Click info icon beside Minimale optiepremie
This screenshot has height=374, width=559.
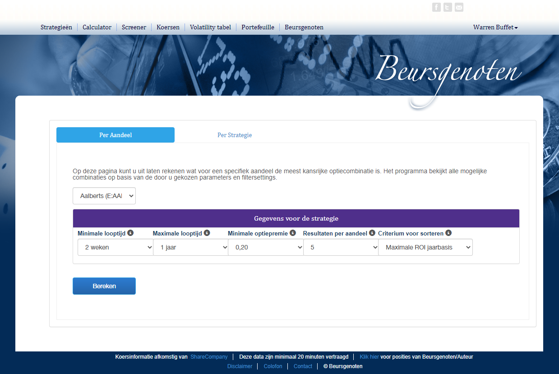click(x=293, y=233)
